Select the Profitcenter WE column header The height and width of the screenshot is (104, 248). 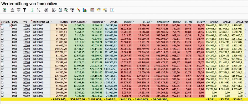pos(42,22)
